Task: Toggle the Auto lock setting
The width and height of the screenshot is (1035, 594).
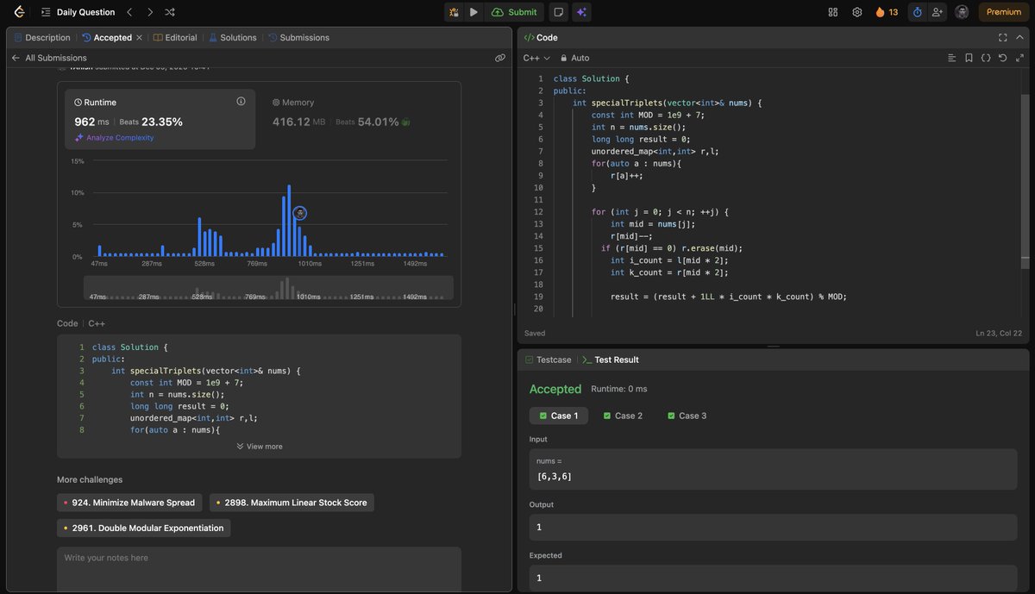Action: tap(574, 58)
